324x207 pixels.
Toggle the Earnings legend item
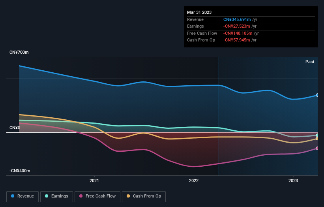[56, 196]
